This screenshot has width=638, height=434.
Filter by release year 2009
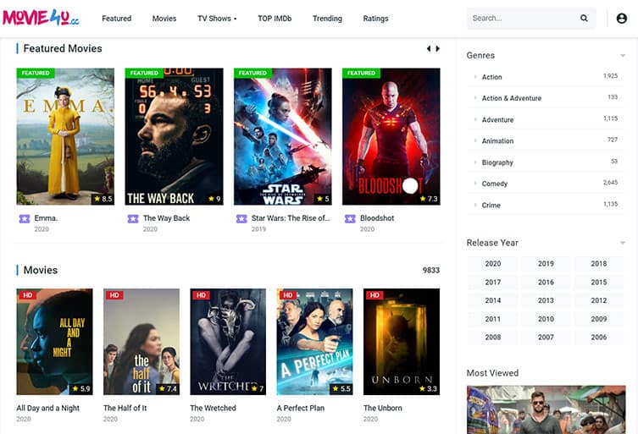(x=598, y=319)
